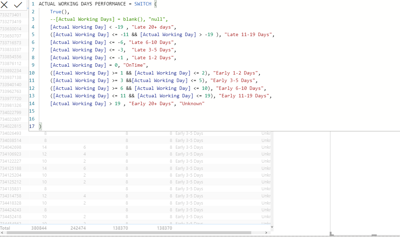The width and height of the screenshot is (400, 244).
Task: Click the "OnTime" string in the formula
Action: point(134,65)
